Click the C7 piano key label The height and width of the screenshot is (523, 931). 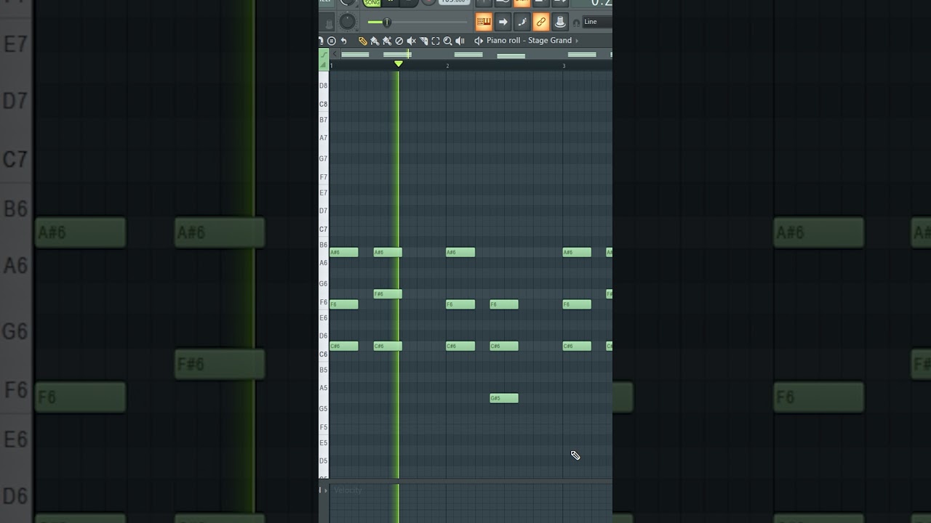click(x=324, y=229)
